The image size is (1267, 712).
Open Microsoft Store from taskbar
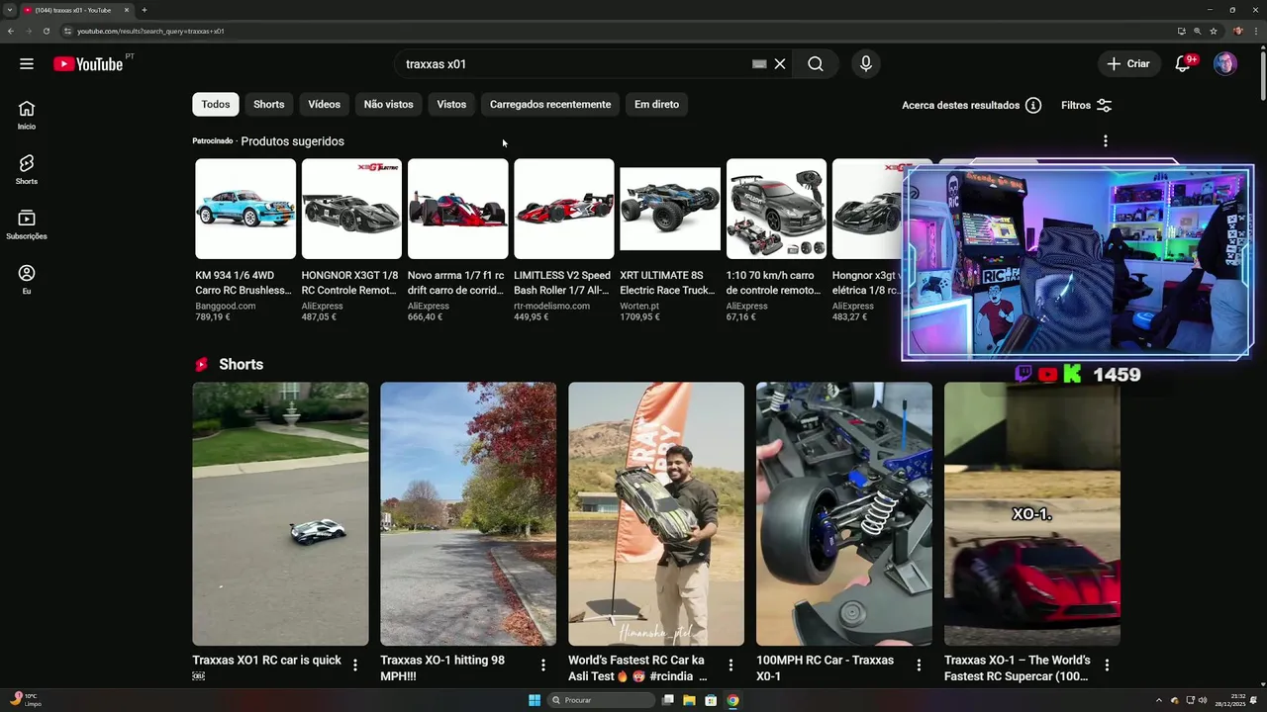pos(711,700)
